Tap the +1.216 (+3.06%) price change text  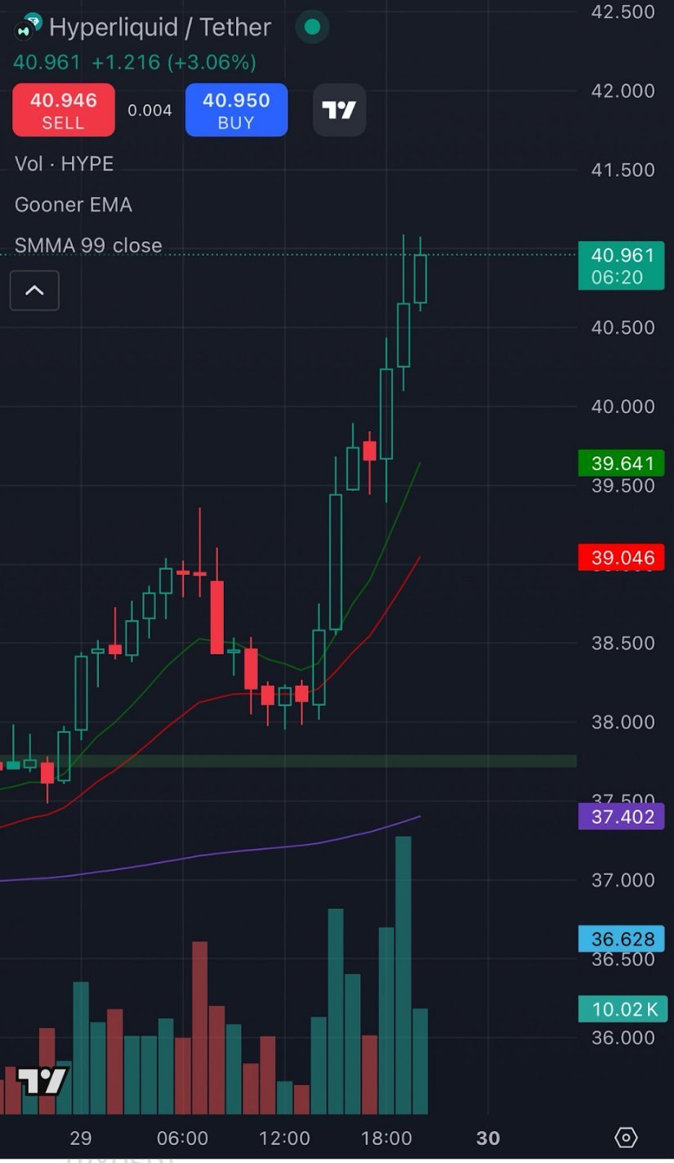point(173,62)
